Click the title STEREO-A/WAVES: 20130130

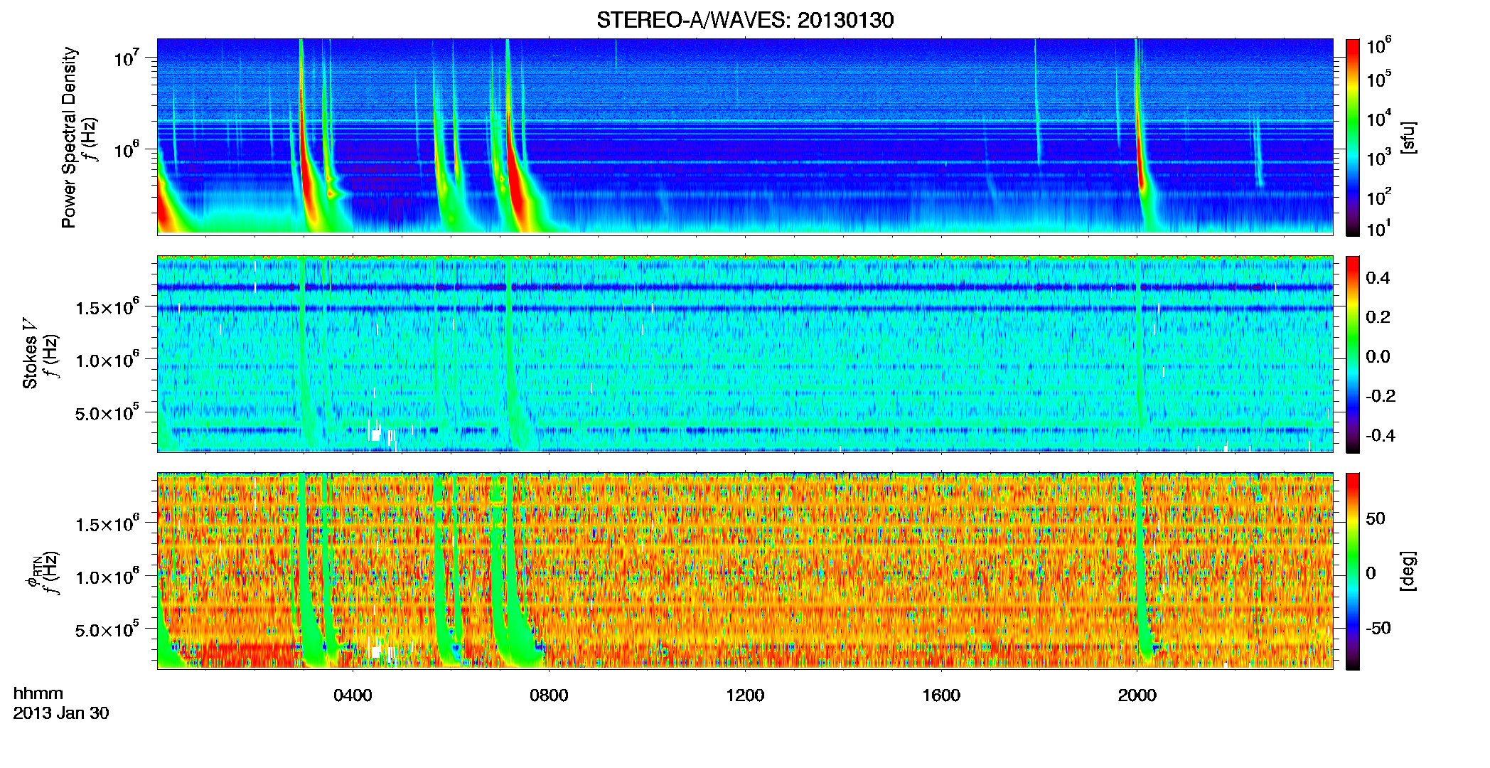745,20
